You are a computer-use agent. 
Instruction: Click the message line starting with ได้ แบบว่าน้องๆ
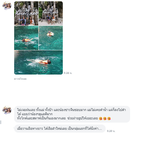tap(35, 114)
